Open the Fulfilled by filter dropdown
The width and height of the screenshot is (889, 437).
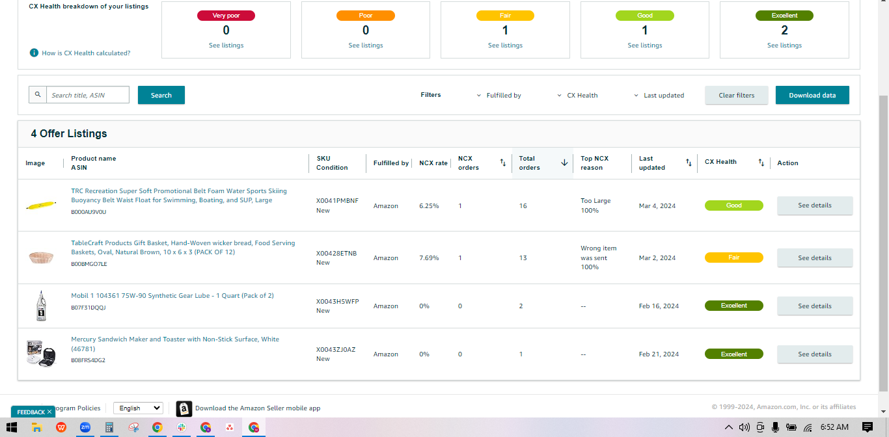click(499, 95)
